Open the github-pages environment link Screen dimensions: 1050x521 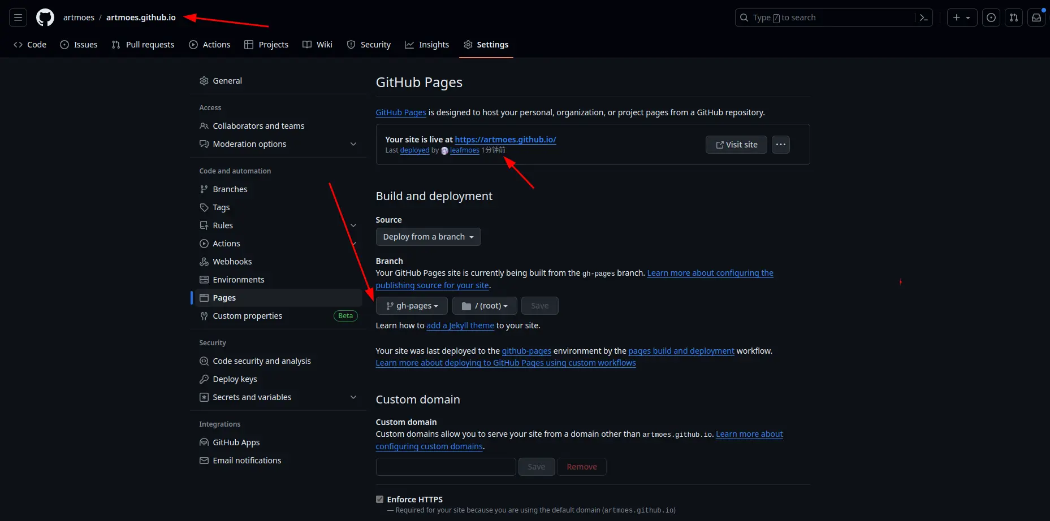[526, 351]
